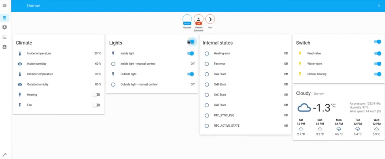Enable the Heating toggle
385x159 pixels.
(96, 95)
